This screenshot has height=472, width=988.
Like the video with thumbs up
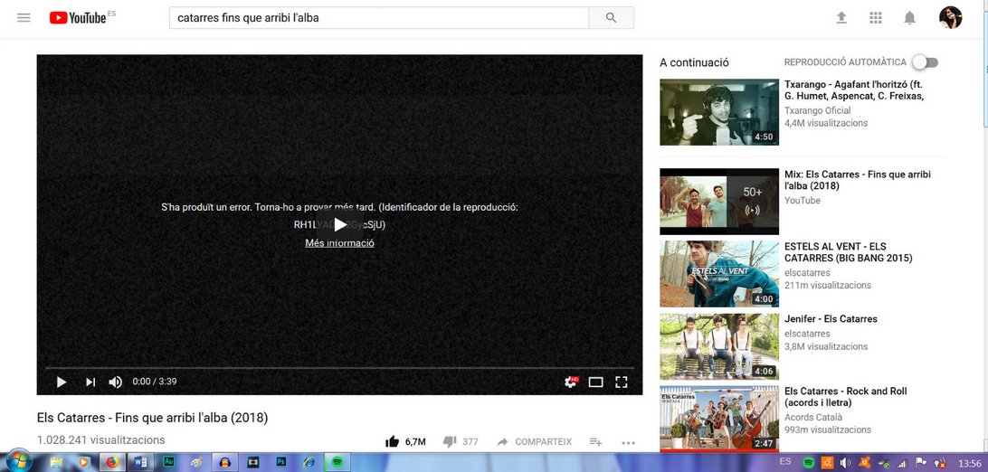point(392,442)
